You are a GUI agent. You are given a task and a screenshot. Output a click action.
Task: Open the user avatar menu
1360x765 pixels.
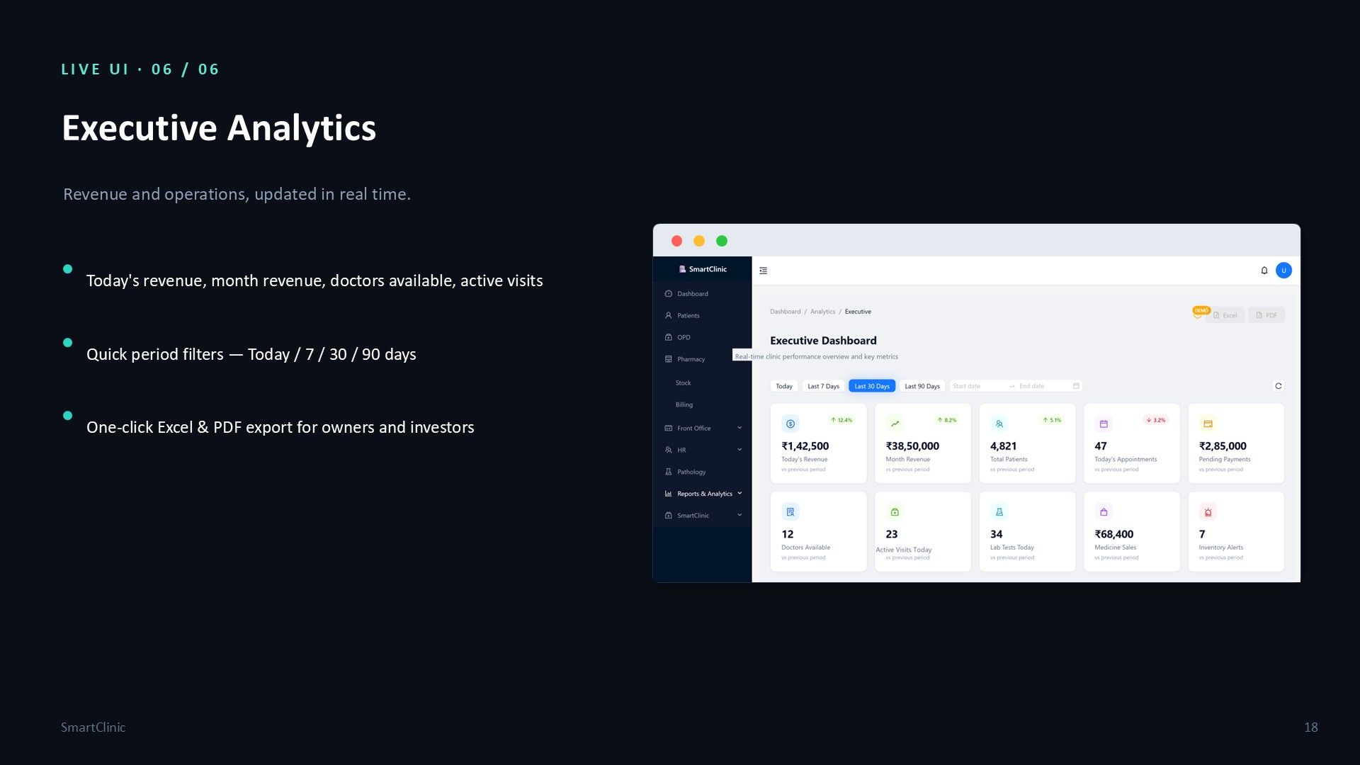click(1283, 271)
